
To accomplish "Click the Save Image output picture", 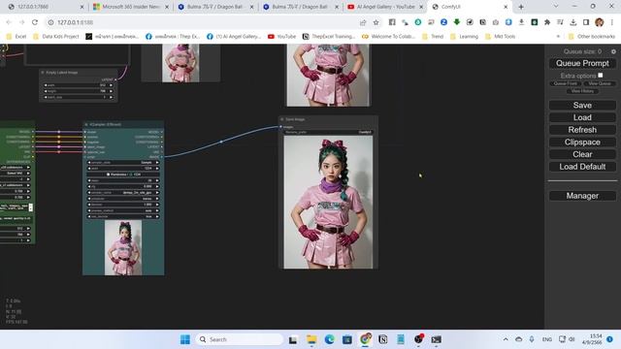I will coord(328,203).
